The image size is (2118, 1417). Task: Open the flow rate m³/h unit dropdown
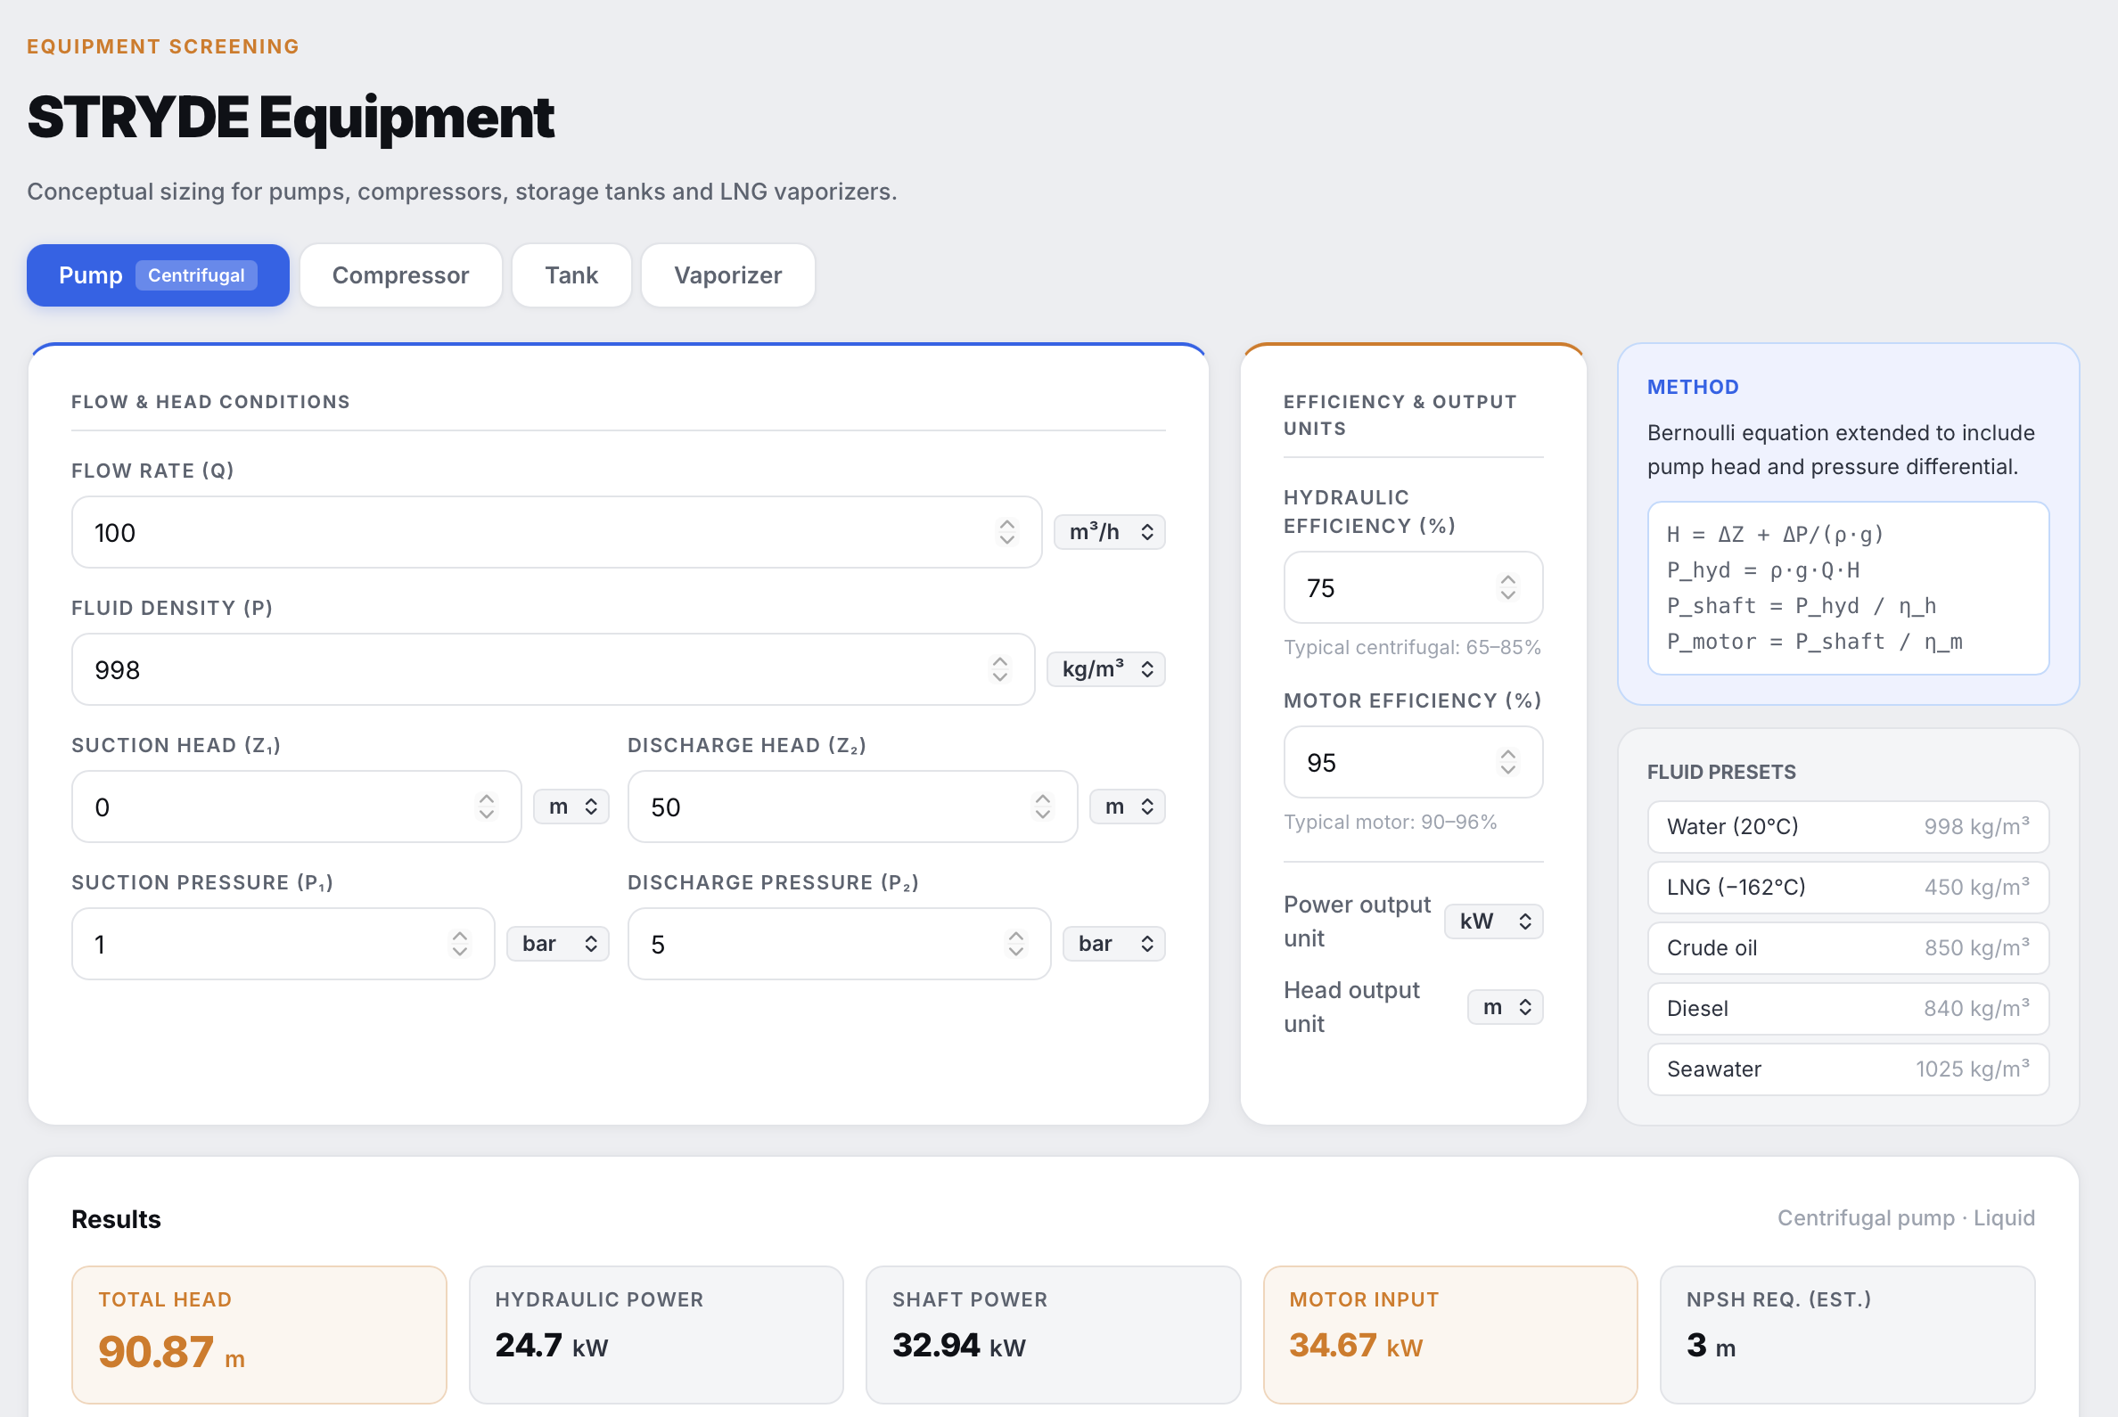pyautogui.click(x=1109, y=532)
